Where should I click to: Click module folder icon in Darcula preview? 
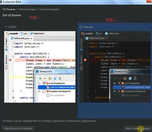point(83,34)
